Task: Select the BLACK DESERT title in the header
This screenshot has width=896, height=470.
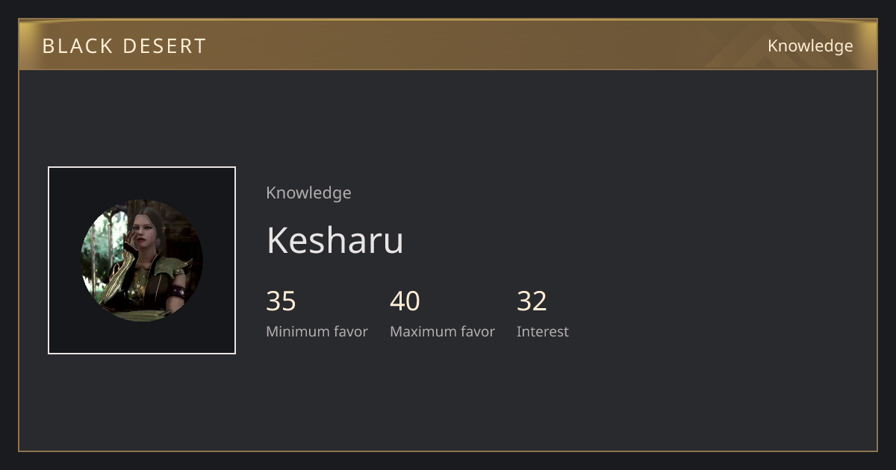Action: (124, 46)
